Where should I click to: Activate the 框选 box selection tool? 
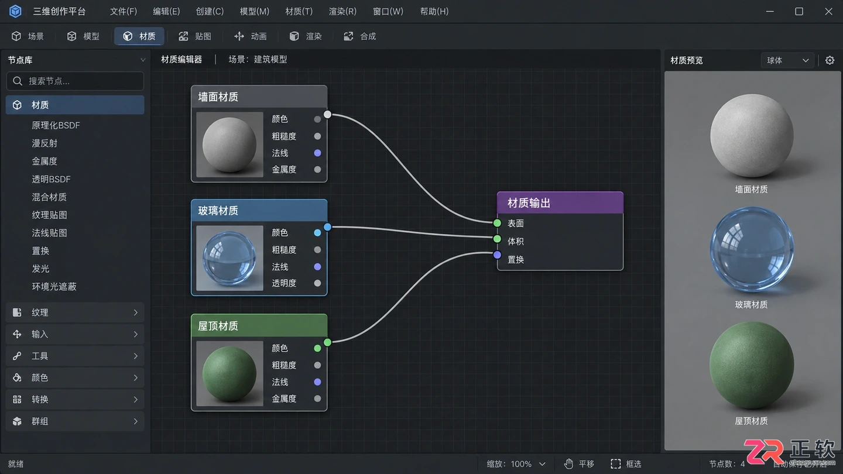[x=626, y=464]
